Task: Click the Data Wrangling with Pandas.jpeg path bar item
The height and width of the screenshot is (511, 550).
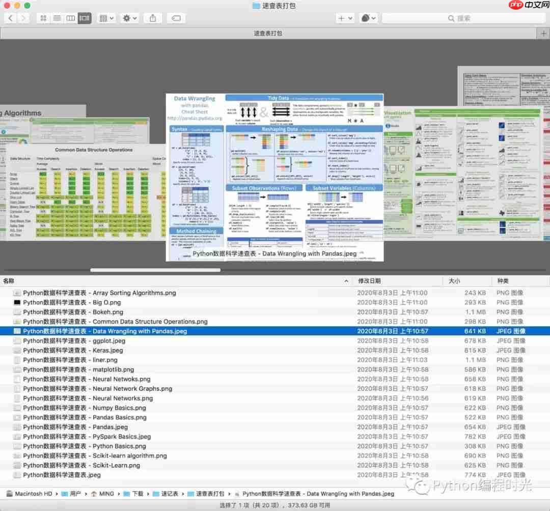Action: tap(314, 494)
